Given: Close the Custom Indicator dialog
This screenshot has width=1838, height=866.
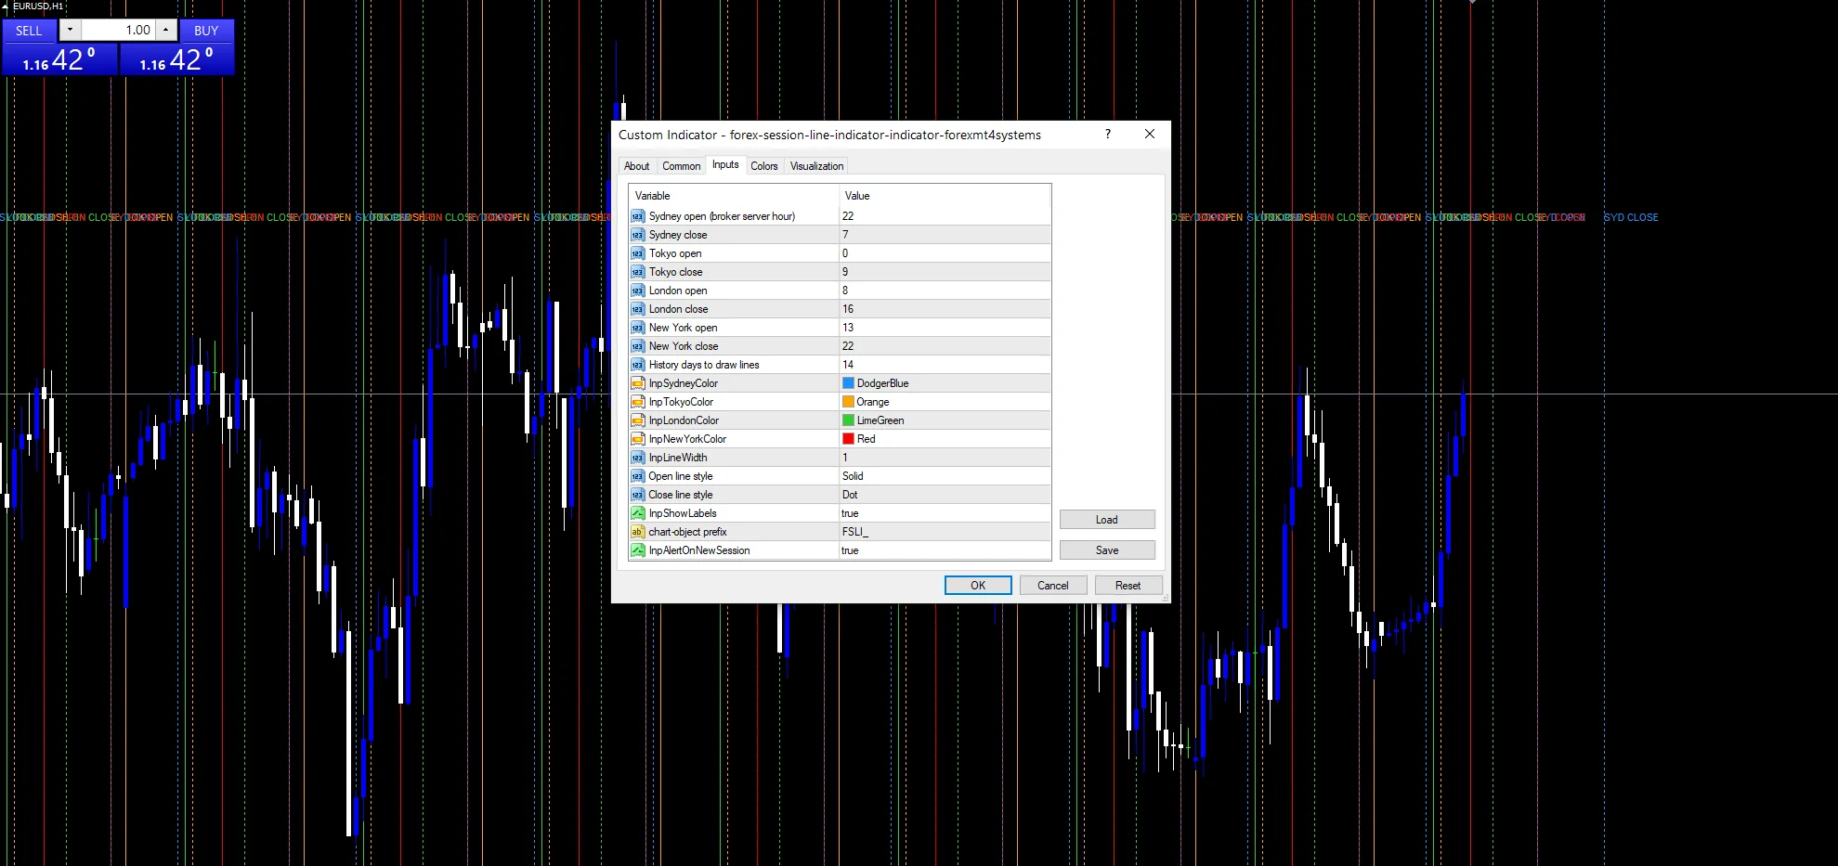Looking at the screenshot, I should point(1150,134).
